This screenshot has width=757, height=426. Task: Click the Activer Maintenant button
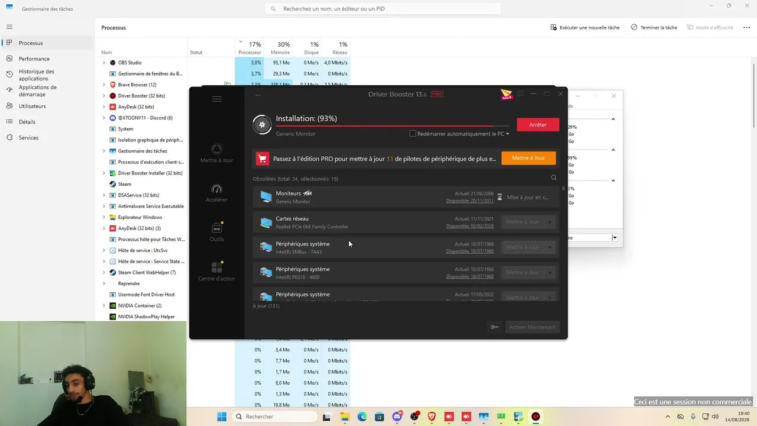532,327
